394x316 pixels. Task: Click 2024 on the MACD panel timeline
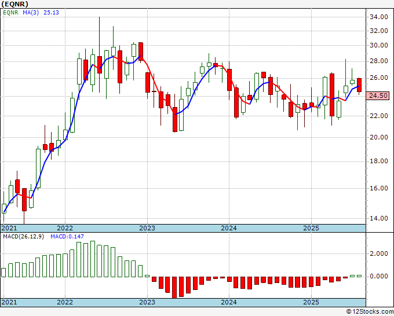pos(229,302)
